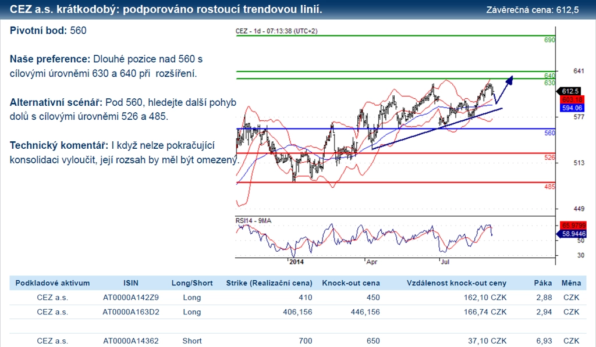The height and width of the screenshot is (347, 596).
Task: Click the 'ISIN' column header
Action: pos(131,283)
